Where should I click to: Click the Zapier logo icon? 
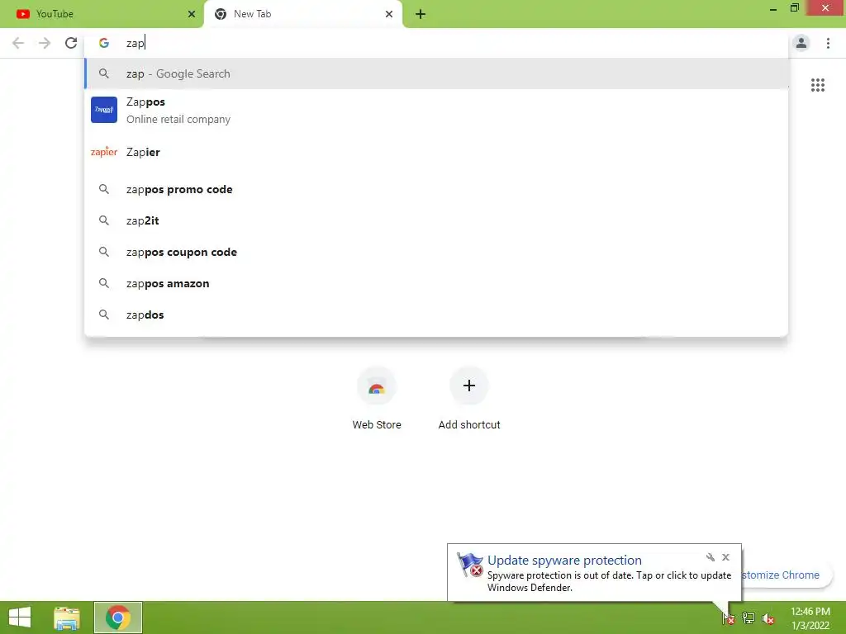coord(103,152)
